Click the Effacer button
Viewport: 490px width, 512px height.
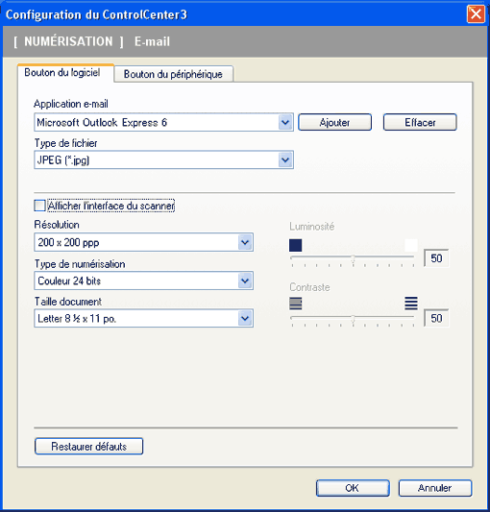tap(420, 122)
